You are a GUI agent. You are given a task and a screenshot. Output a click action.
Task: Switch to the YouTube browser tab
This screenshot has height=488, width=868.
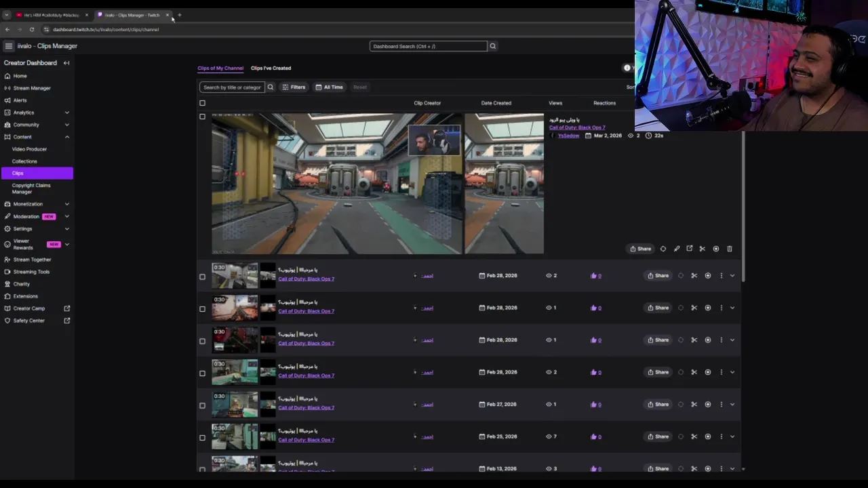(x=51, y=15)
